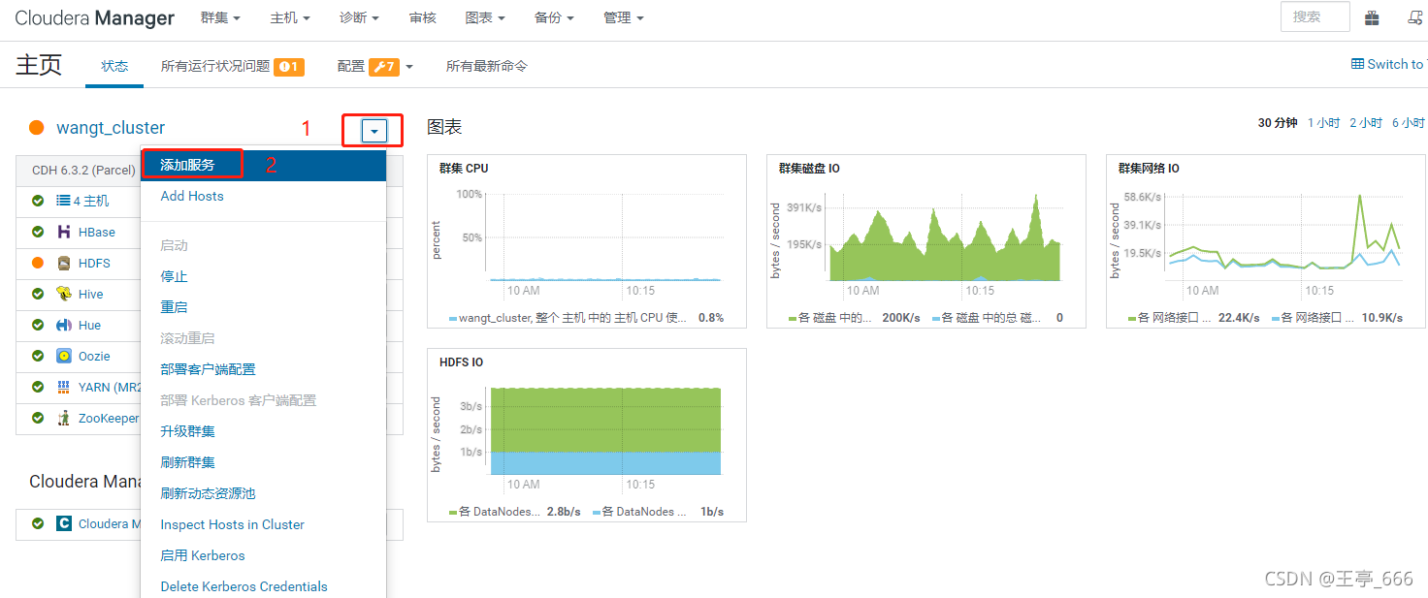
Task: Click the HDFS service icon
Action: tap(64, 263)
